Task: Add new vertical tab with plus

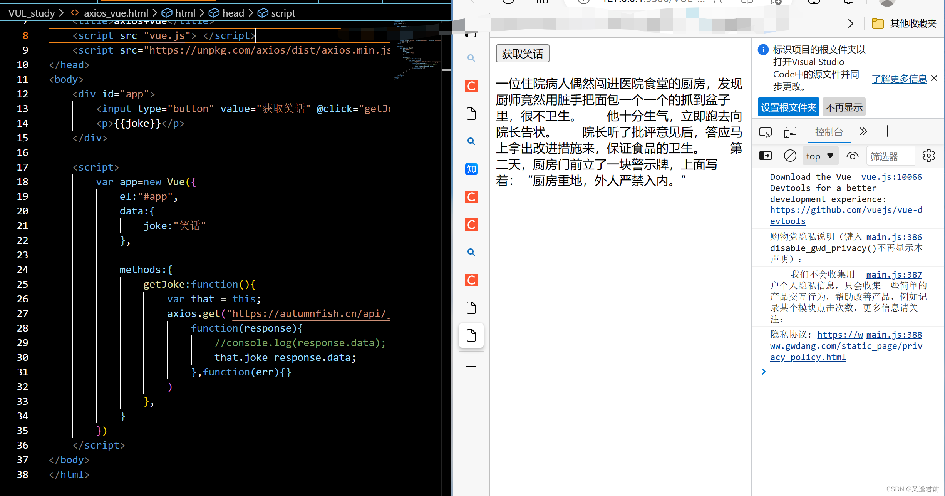Action: click(471, 367)
